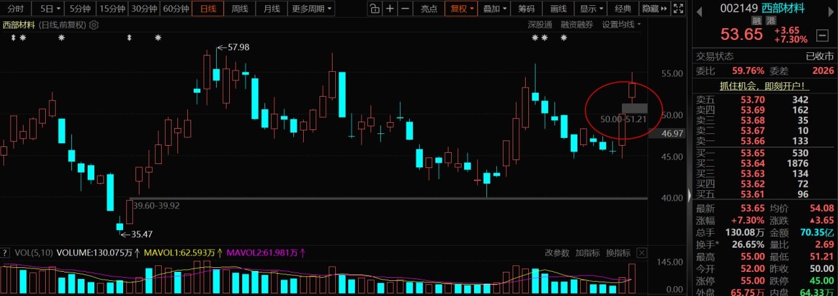
Task: Switch to the 月线 monthly tab
Action: (x=271, y=8)
